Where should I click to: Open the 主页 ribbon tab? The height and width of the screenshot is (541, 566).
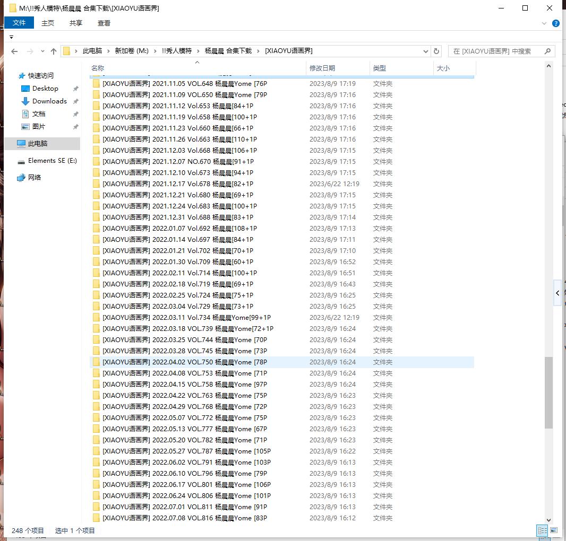click(x=48, y=23)
